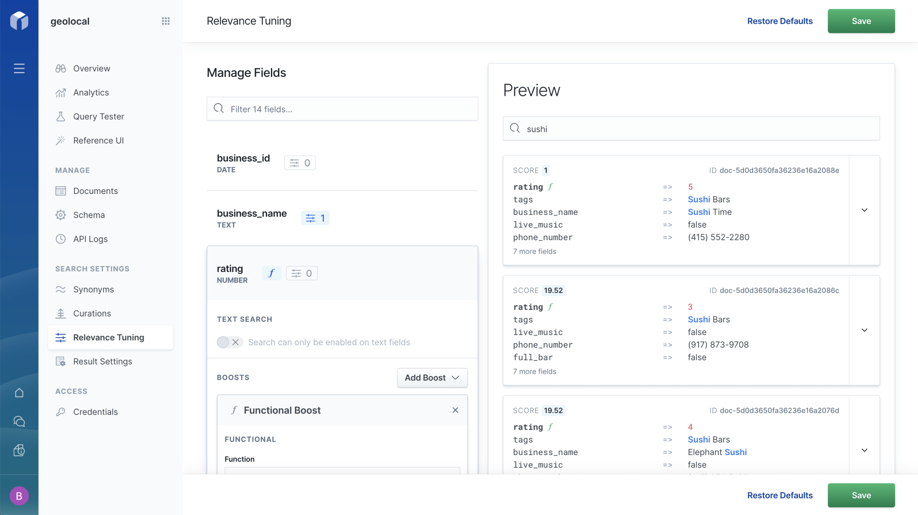Click the functional boost f icon in Functional Boost panel

234,410
